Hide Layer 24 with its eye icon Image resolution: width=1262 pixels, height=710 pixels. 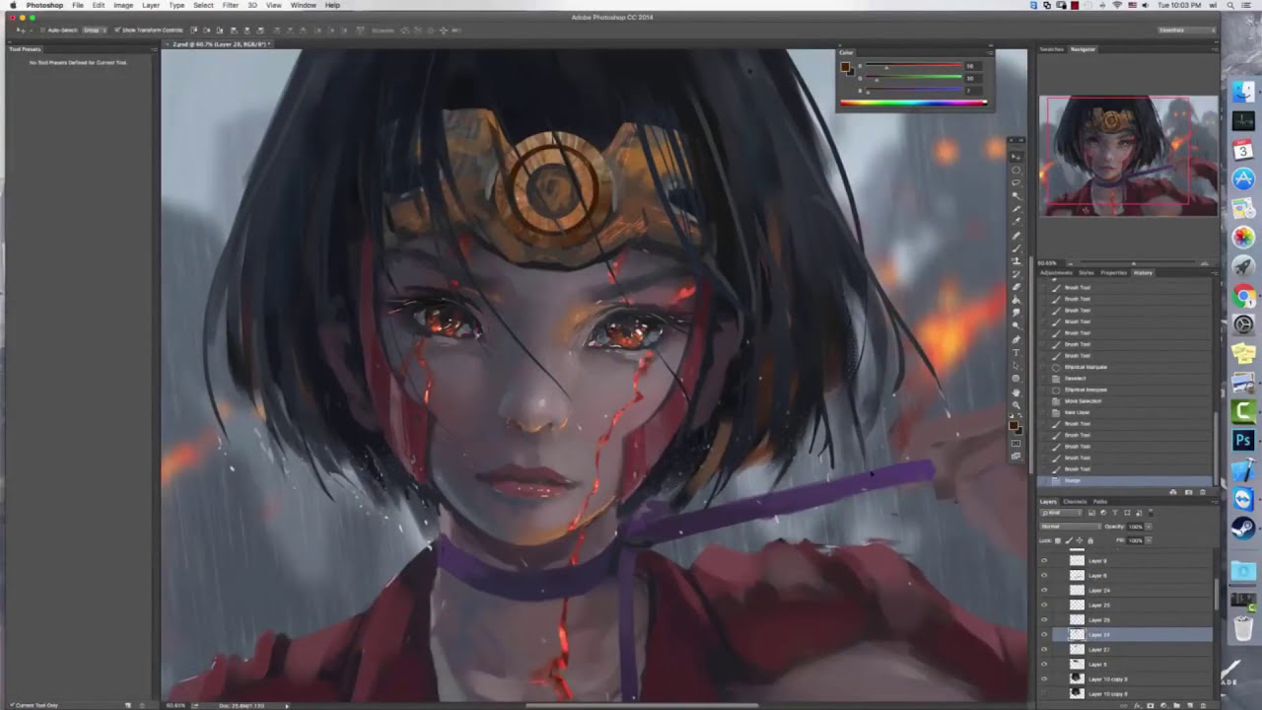point(1044,590)
